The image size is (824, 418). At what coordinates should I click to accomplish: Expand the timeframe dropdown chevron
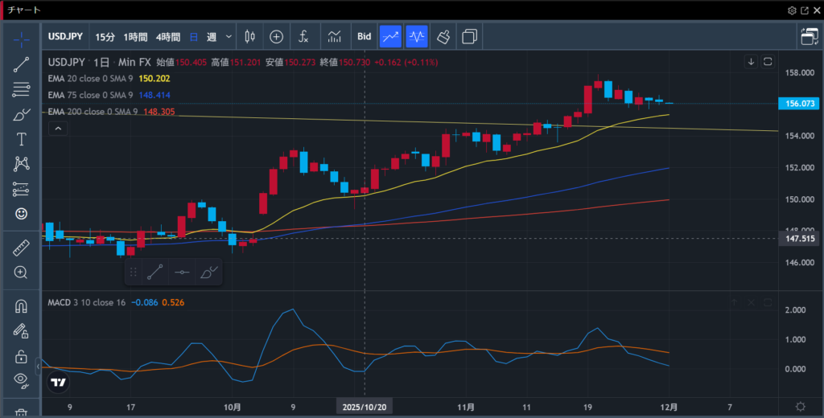coord(229,36)
